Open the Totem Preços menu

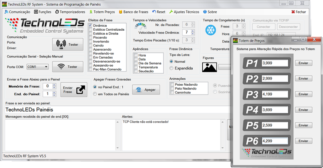pos(102,12)
